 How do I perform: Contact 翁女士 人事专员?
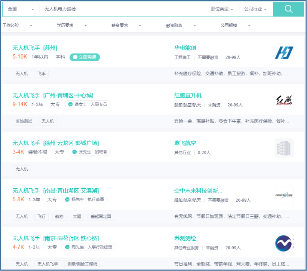(x=88, y=104)
